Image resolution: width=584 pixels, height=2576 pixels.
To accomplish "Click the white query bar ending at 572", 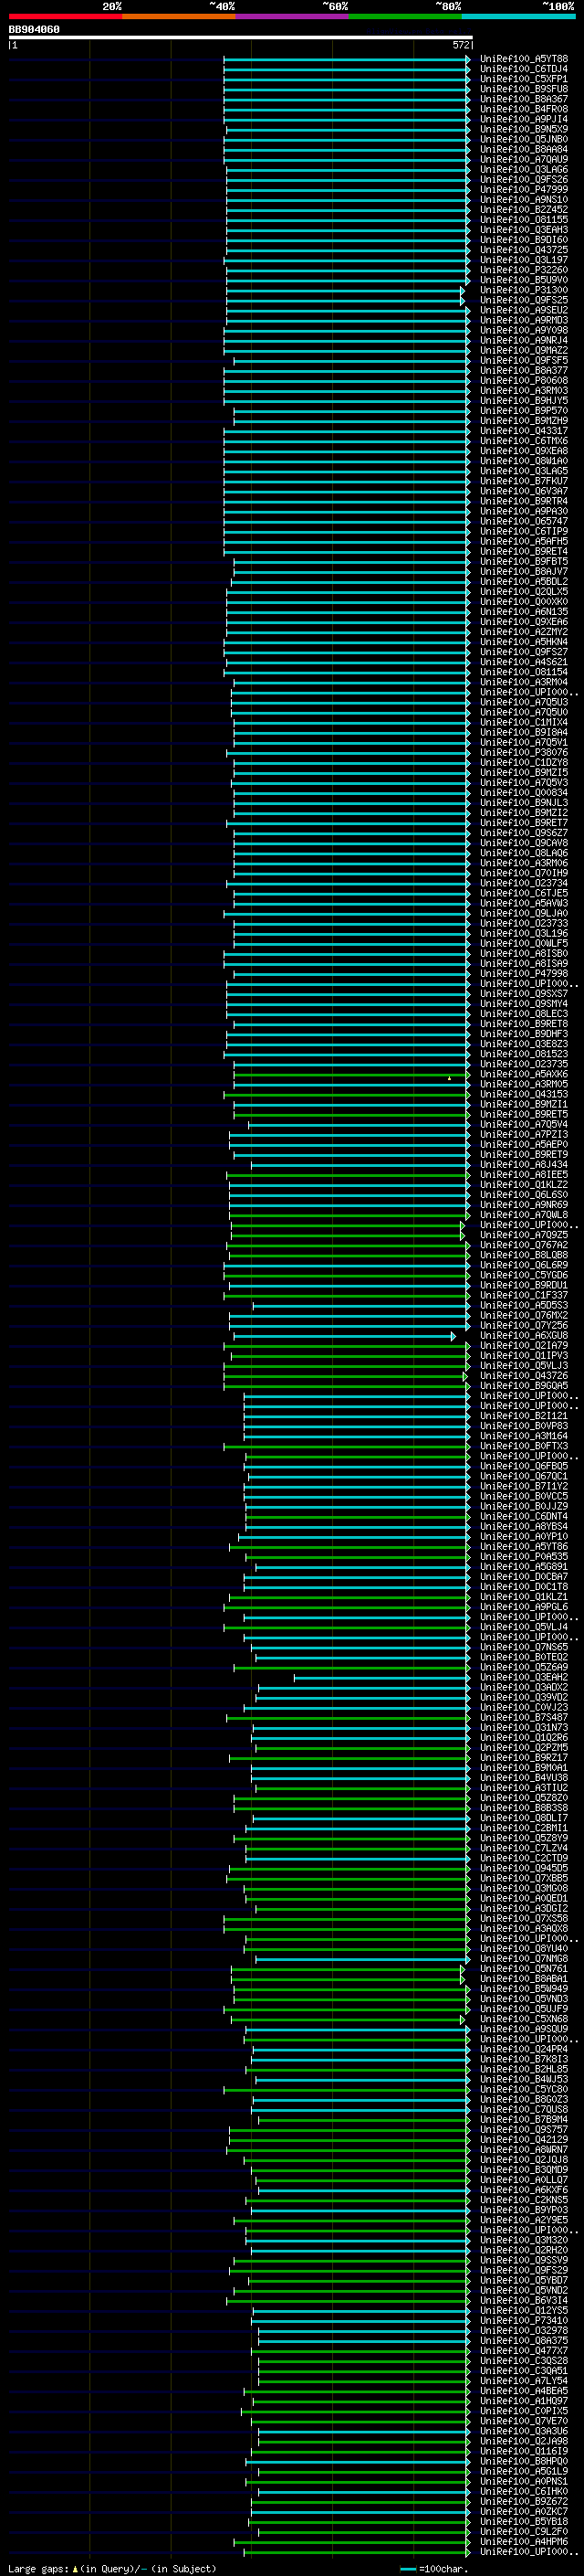I will (x=241, y=38).
